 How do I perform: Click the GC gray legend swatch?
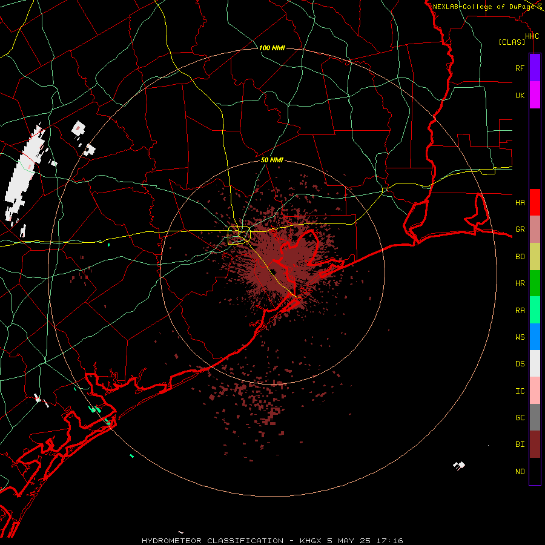535,417
